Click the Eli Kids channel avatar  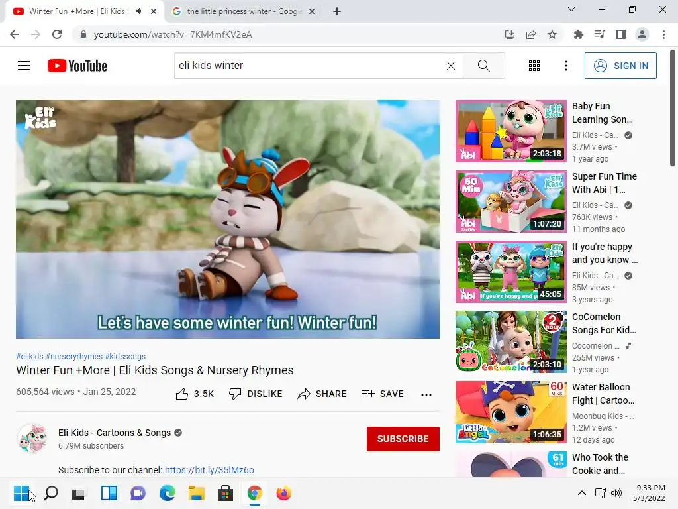point(32,439)
